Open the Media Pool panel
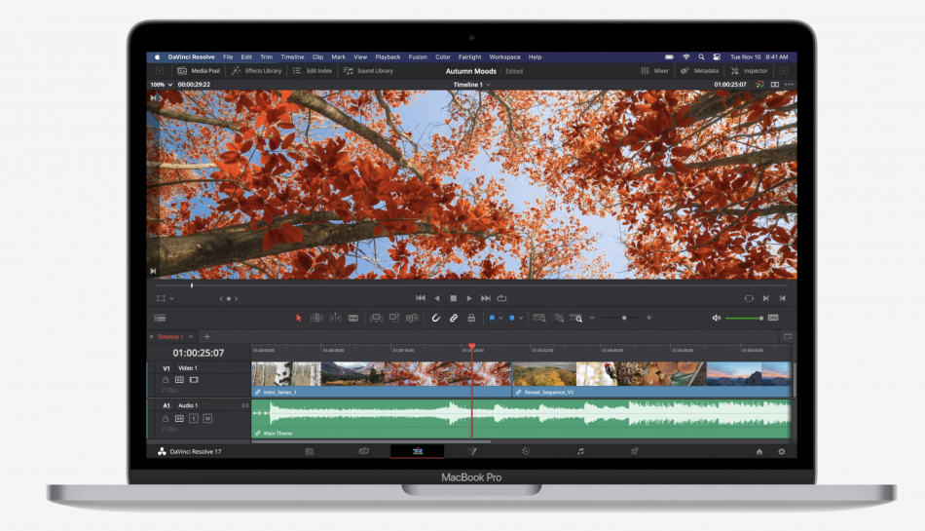 [x=199, y=71]
